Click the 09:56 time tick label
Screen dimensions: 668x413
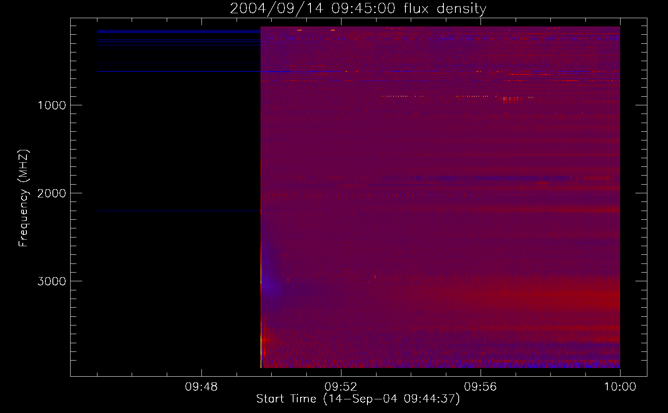[480, 387]
